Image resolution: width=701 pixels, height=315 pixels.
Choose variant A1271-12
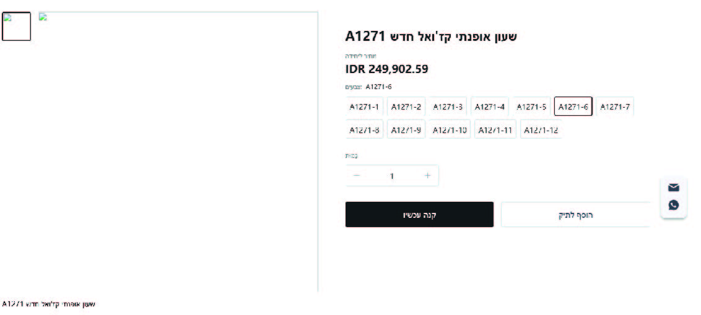[x=541, y=130]
